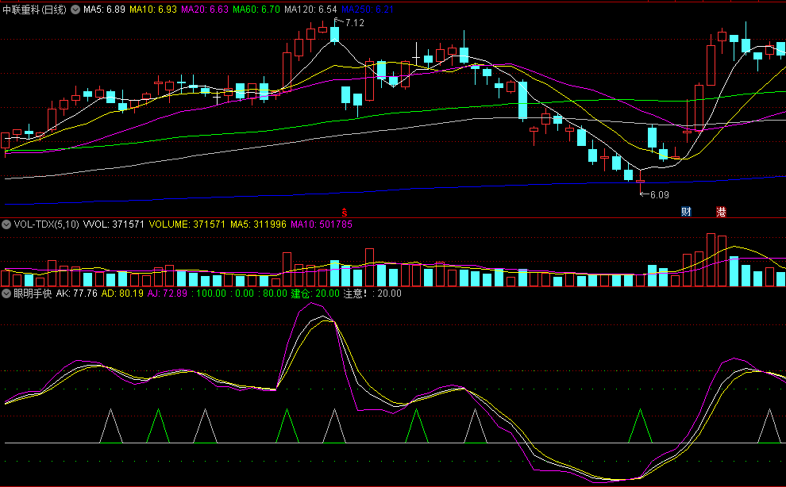Screen dimensions: 786x487
Task: Select the MA250: 6.21 moving average label
Action: coord(368,10)
